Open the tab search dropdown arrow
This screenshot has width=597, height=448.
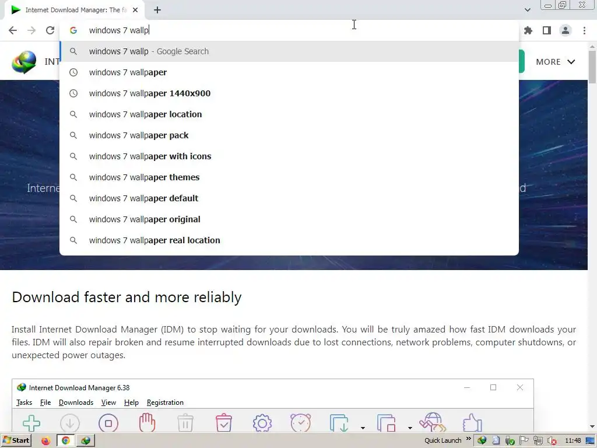527,10
